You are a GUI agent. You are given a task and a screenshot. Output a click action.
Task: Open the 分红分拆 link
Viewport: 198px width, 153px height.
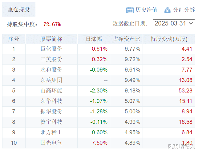coord(184,10)
